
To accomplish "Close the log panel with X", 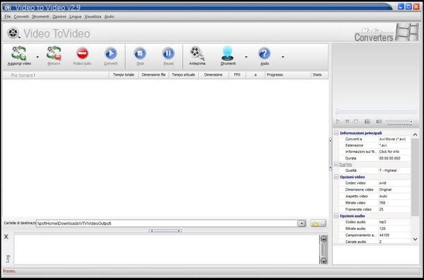I will [x=6, y=237].
